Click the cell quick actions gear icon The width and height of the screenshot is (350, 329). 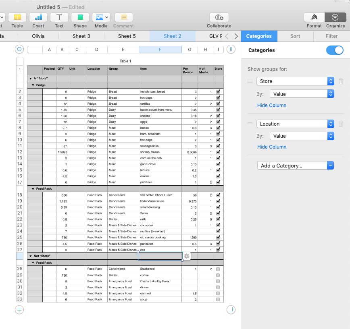pos(186,256)
